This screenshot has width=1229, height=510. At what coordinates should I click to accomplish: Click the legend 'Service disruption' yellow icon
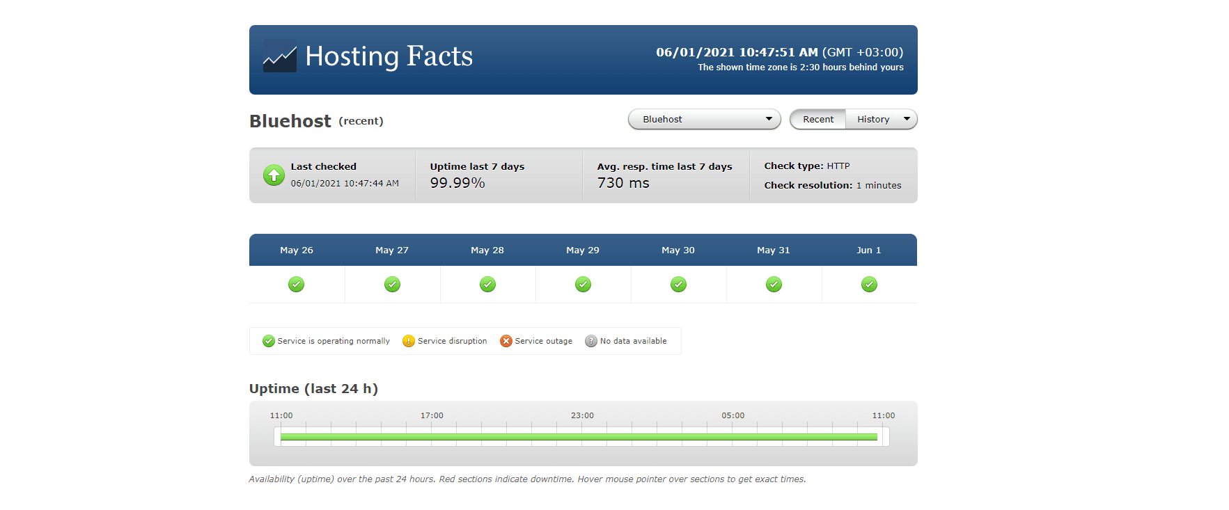click(409, 341)
